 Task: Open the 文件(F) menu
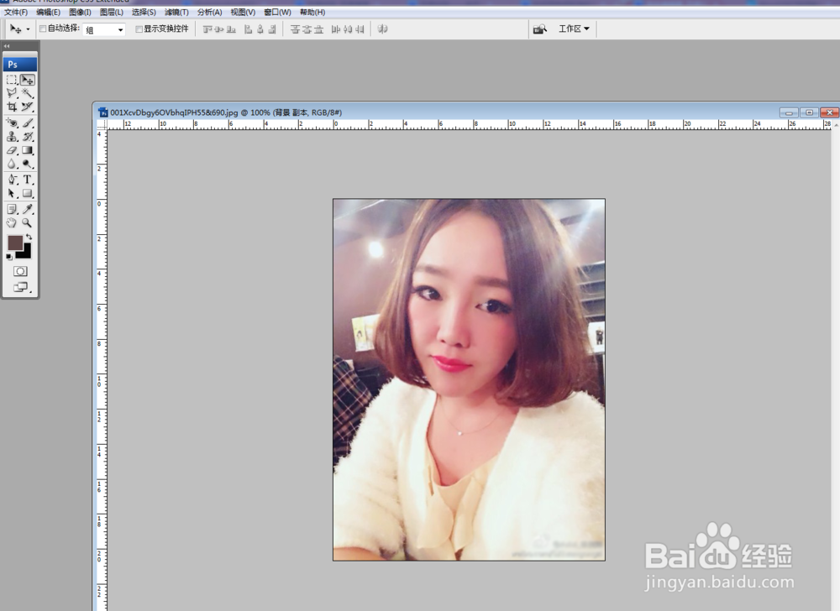tap(15, 12)
